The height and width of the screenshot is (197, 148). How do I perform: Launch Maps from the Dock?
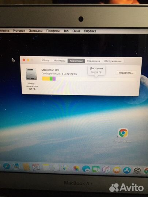click(x=66, y=168)
